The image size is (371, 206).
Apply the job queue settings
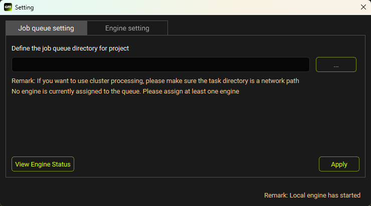(x=339, y=164)
